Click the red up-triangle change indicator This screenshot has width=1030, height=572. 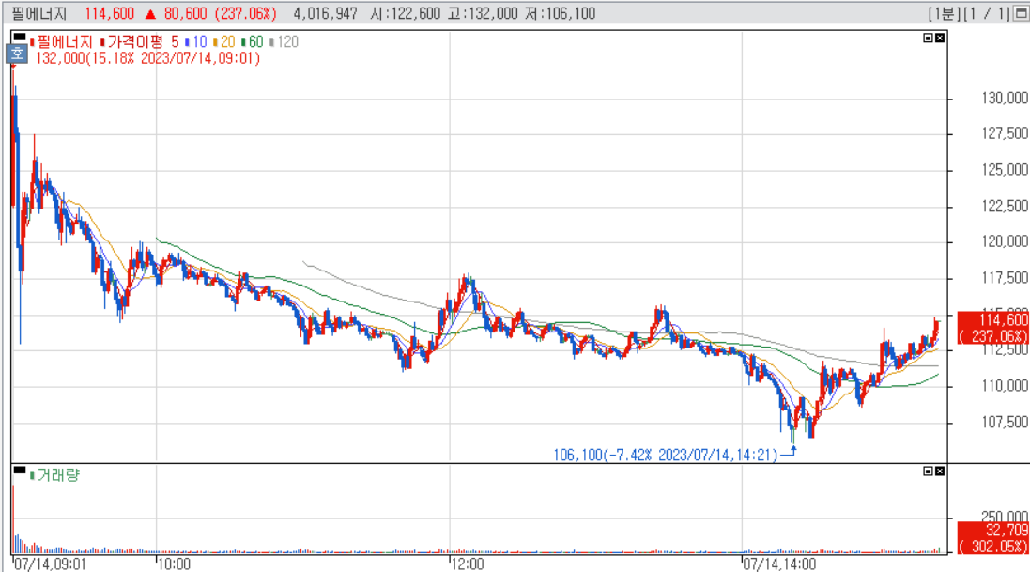(x=150, y=14)
